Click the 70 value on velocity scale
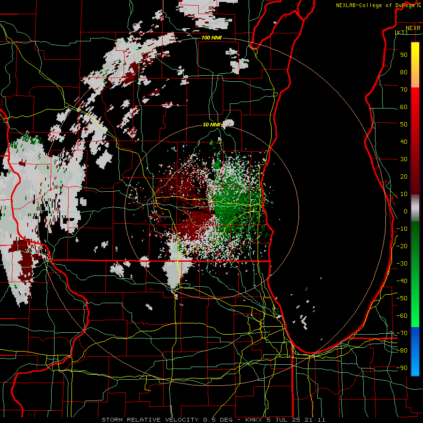423x423 pixels. (x=404, y=90)
